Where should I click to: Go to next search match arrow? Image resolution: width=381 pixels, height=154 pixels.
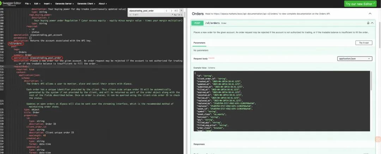[x=171, y=11]
